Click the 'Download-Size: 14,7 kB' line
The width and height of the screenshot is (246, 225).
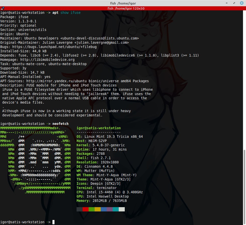pos(22,72)
